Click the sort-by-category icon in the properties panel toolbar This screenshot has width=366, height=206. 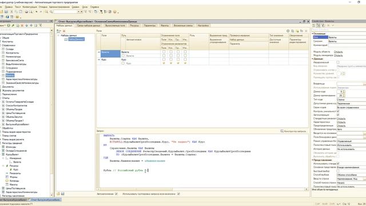(x=314, y=25)
